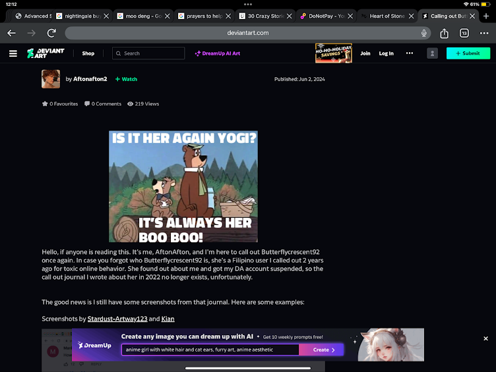Click the Log In button
Viewport: 496px width, 372px height.
(x=387, y=53)
